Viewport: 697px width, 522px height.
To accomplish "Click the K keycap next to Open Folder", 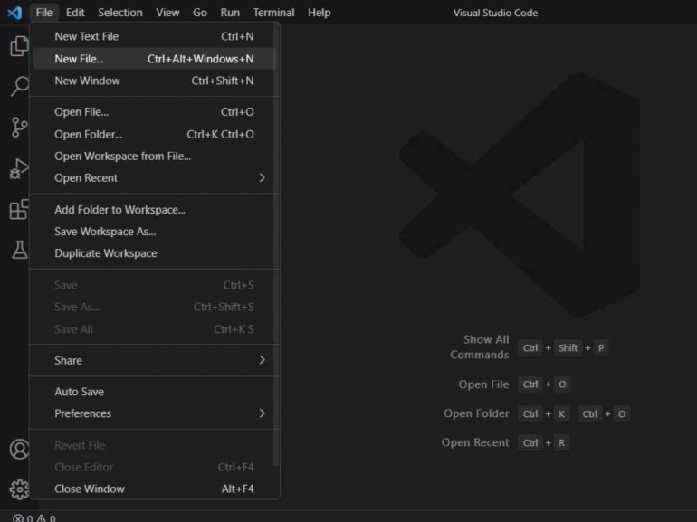I will click(561, 414).
